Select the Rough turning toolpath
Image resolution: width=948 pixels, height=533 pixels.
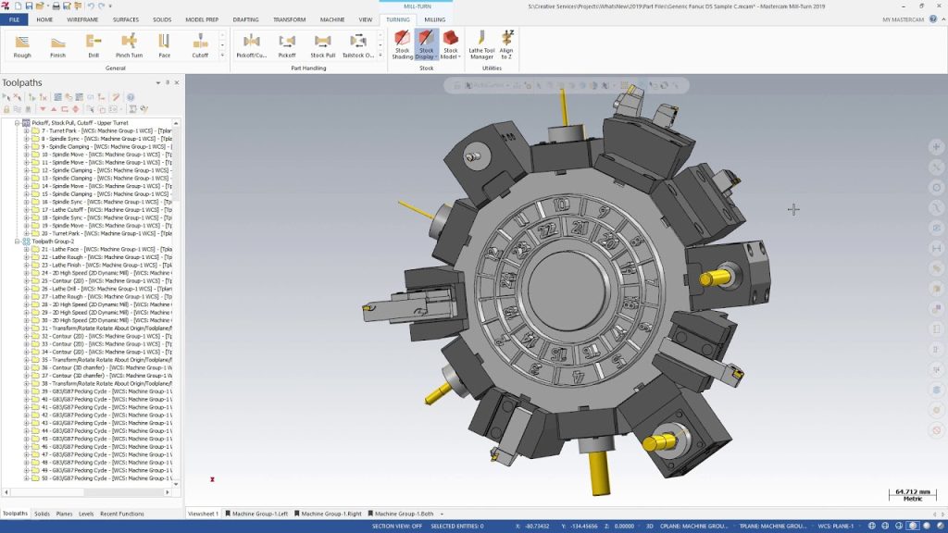tap(22, 46)
